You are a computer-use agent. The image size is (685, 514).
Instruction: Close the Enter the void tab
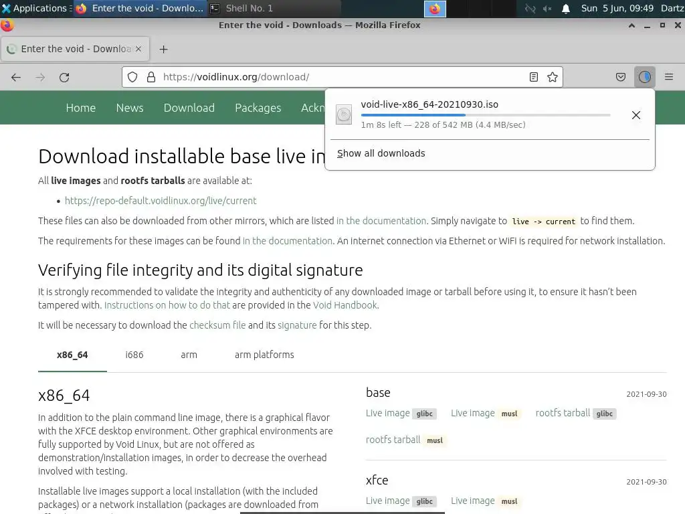tap(138, 49)
